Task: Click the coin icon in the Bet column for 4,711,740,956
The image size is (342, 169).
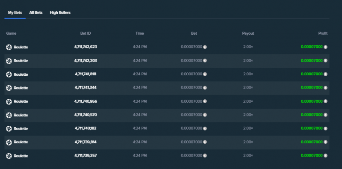Action: tap(205, 101)
